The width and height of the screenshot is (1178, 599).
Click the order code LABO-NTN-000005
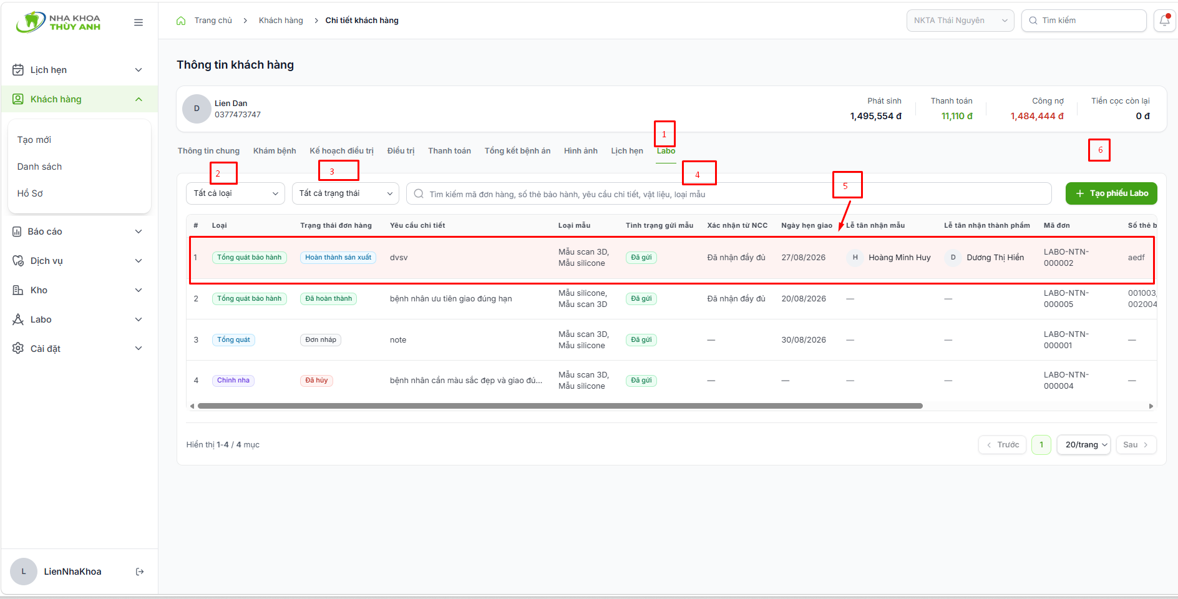(x=1066, y=299)
